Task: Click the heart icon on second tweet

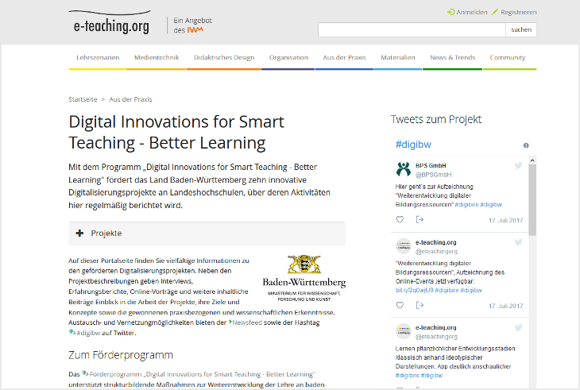Action: [x=400, y=305]
